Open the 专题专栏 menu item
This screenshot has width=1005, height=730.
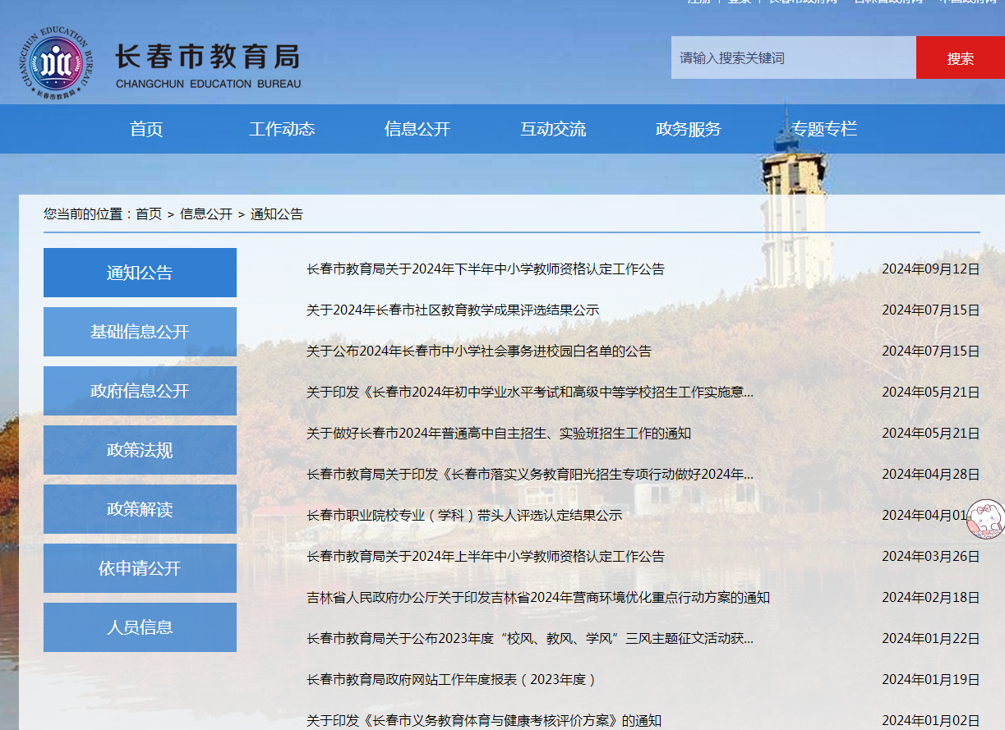(825, 128)
